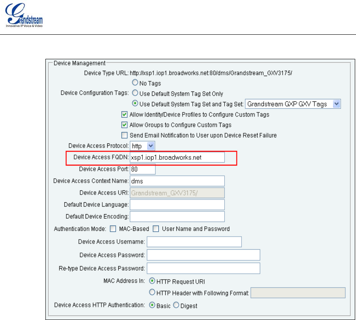This screenshot has width=356, height=320.
Task: Choose Use Default System Tag Set and Tag Set
Action: [135, 104]
